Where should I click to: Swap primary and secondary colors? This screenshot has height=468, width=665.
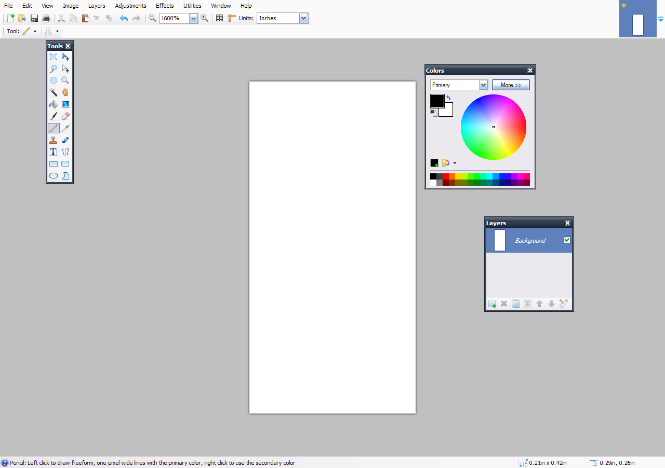click(x=448, y=98)
